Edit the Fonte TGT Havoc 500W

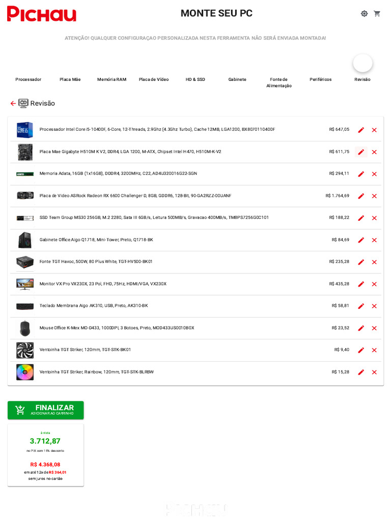coord(361,262)
